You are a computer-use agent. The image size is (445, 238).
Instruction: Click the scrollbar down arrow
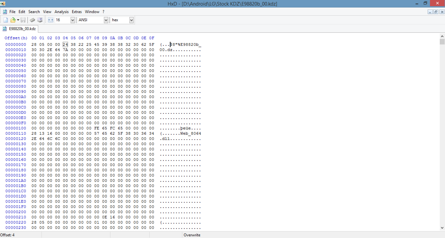pyautogui.click(x=442, y=228)
